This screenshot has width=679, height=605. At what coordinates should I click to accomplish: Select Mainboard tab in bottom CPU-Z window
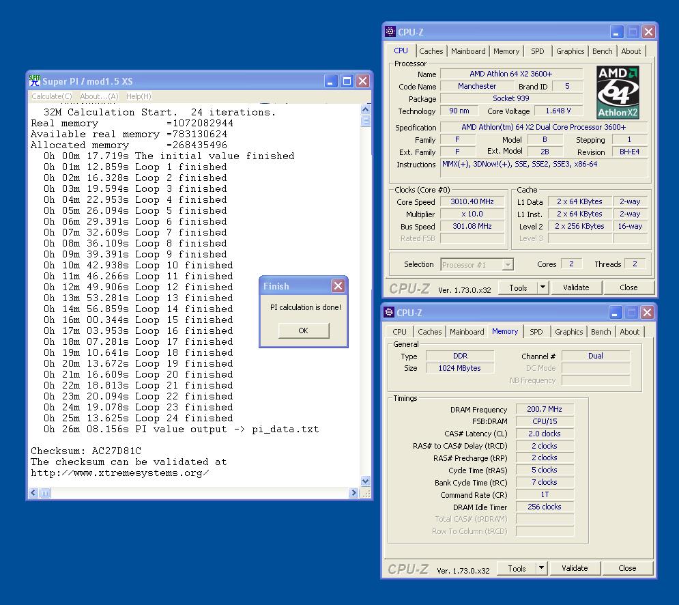[466, 332]
